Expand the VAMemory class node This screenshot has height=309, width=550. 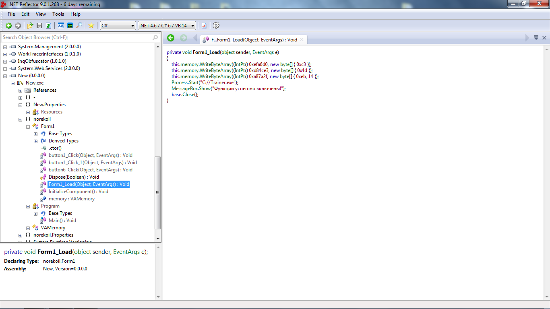(28, 228)
